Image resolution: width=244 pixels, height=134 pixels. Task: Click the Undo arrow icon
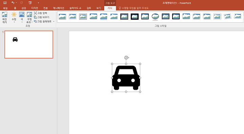click(13, 3)
